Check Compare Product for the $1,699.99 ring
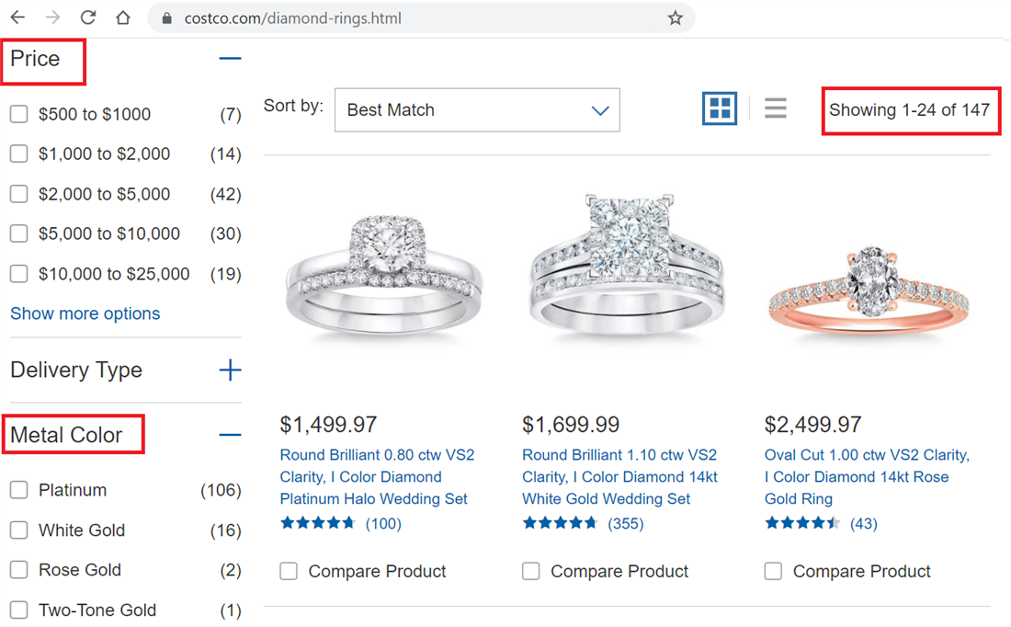The height and width of the screenshot is (627, 1011). pyautogui.click(x=531, y=571)
